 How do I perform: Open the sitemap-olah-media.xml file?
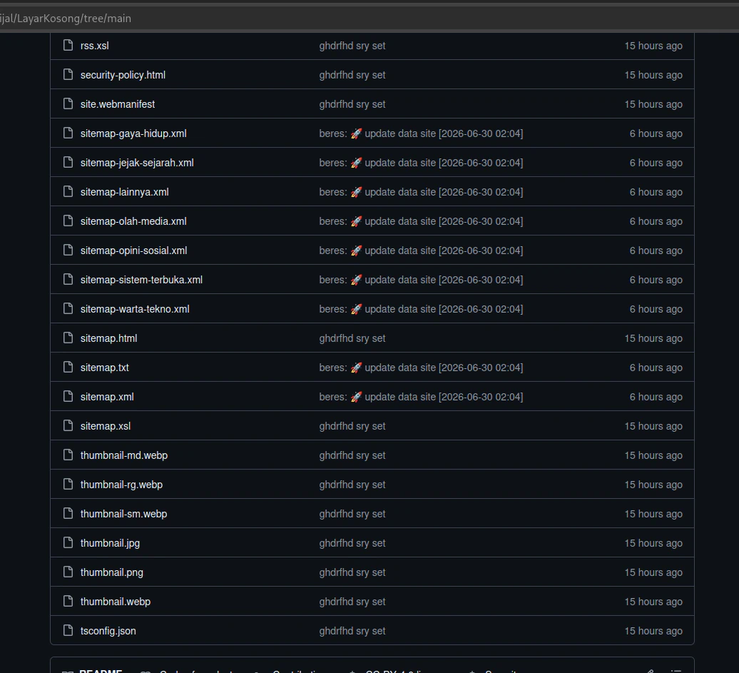point(133,221)
